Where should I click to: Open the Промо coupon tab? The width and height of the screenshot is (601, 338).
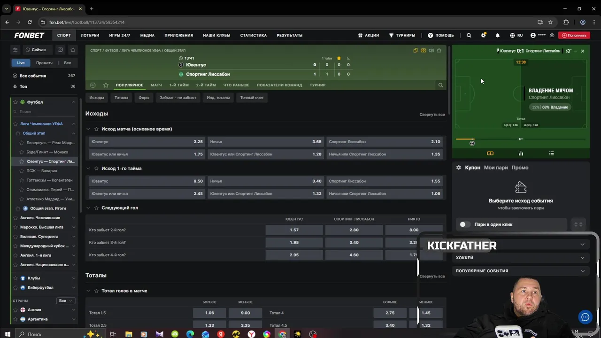click(x=520, y=168)
